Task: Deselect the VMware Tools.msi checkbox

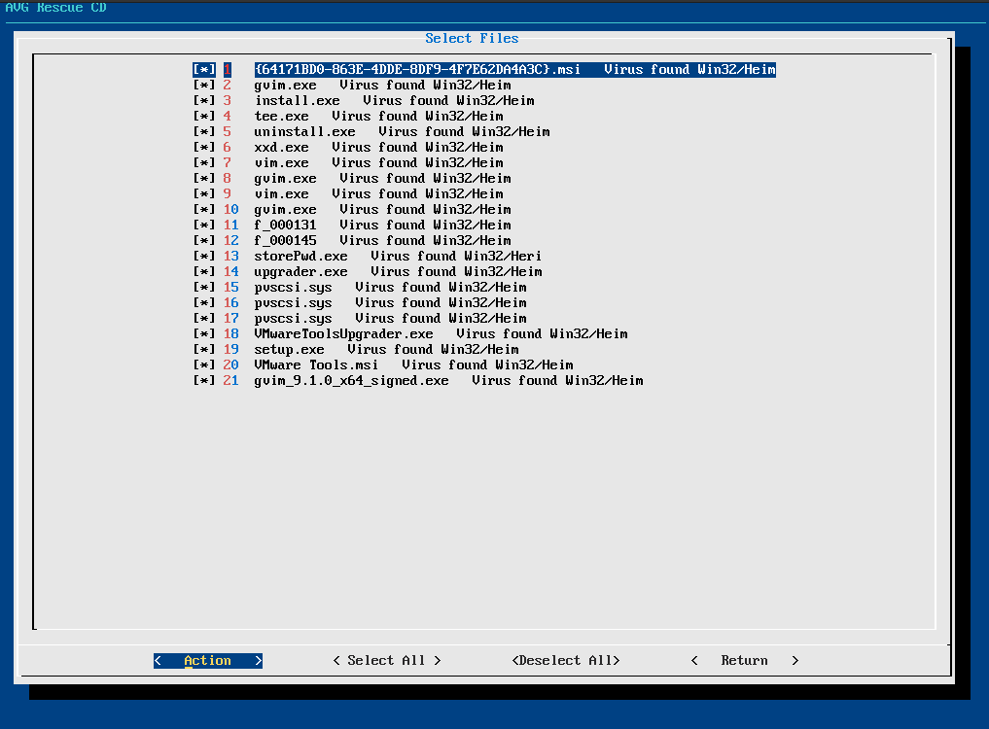Action: (203, 365)
